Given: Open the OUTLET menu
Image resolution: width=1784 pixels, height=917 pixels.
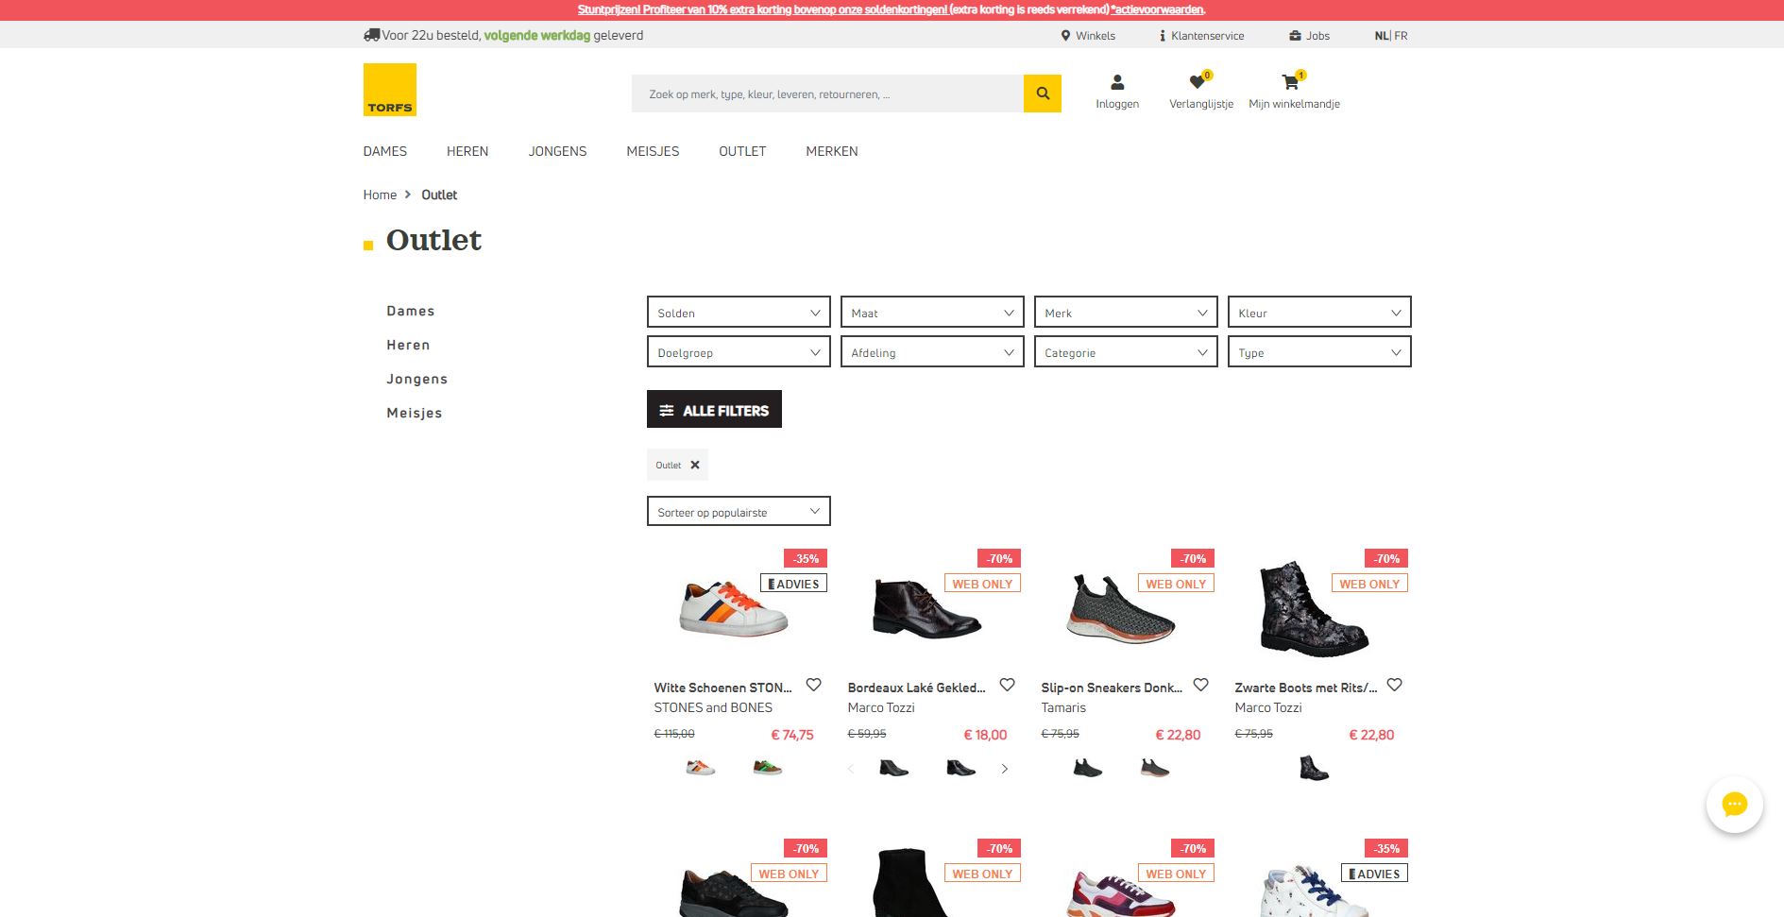Looking at the screenshot, I should [742, 151].
